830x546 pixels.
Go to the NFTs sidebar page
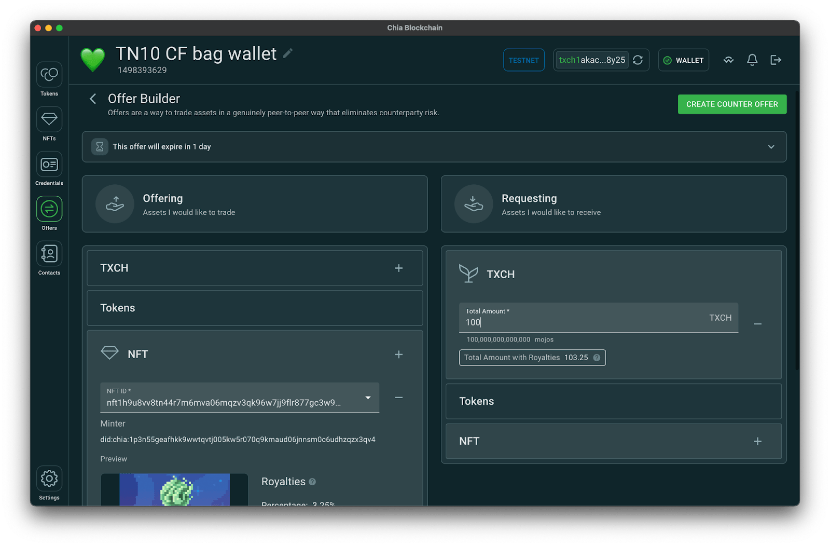point(49,120)
